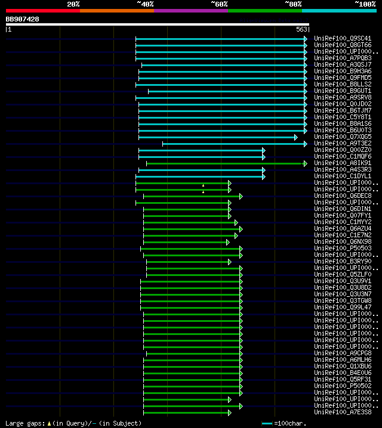Click the cyan alignment bar of A9T3E2
The height and width of the screenshot is (428, 382).
point(235,144)
